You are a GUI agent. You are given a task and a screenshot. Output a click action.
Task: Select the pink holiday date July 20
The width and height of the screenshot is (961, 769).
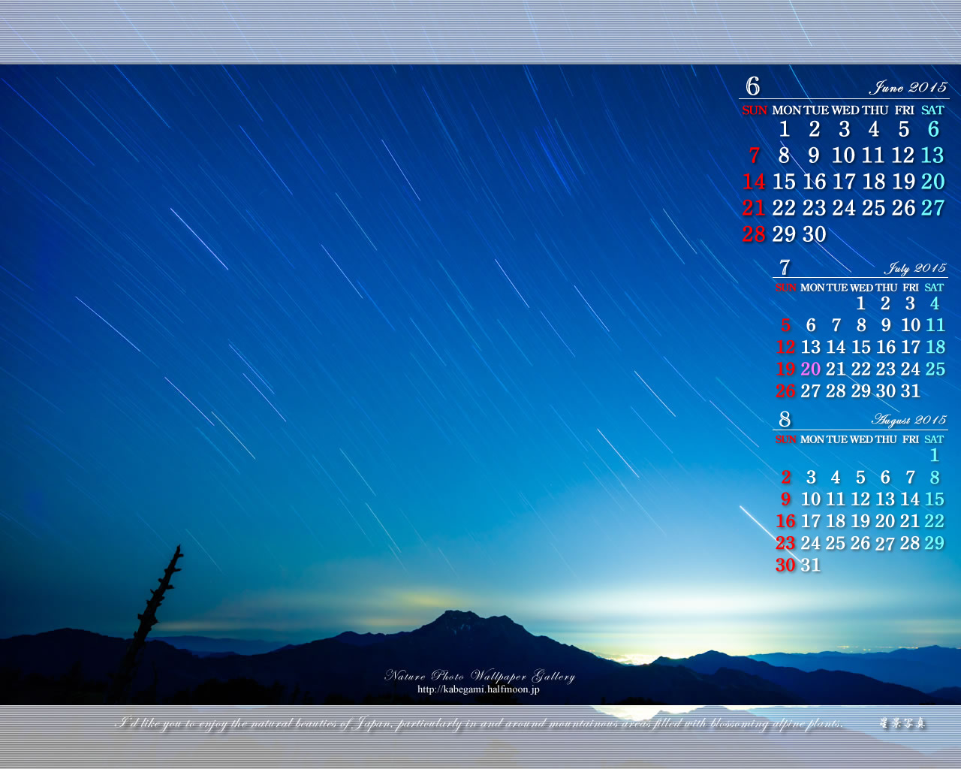pos(811,369)
